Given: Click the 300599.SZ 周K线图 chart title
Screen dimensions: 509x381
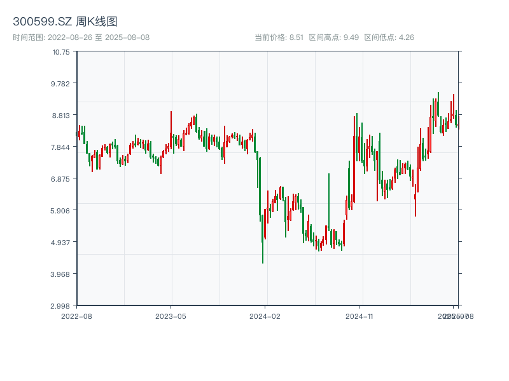Looking at the screenshot, I should [65, 22].
